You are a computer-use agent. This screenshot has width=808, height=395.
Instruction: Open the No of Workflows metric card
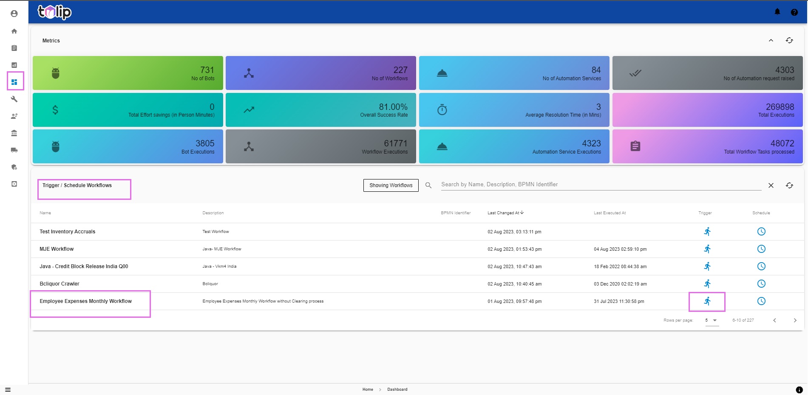tap(321, 73)
